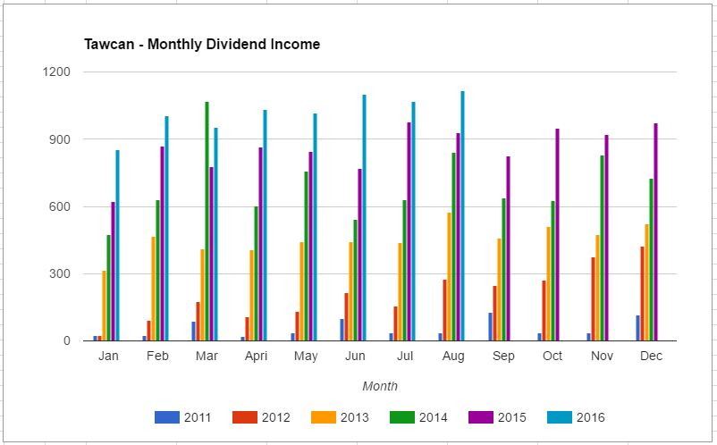Select the 2016 bar in Jun
The image size is (717, 445).
[x=364, y=219]
